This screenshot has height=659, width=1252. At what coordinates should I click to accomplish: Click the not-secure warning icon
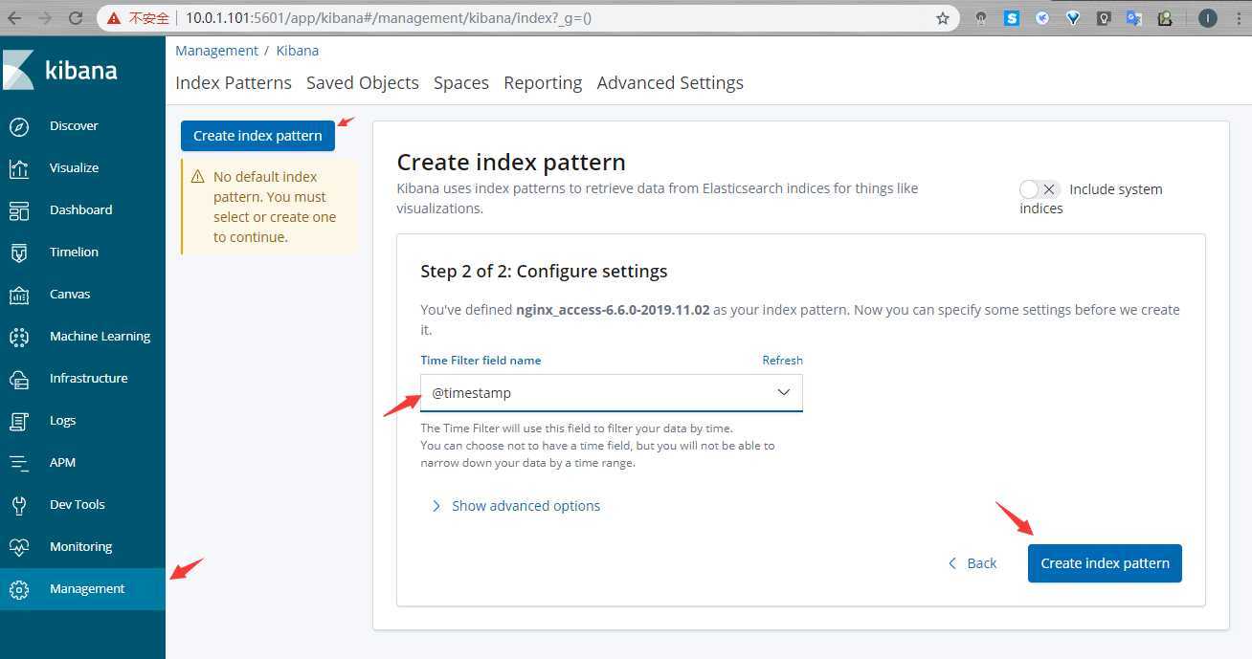tap(114, 18)
